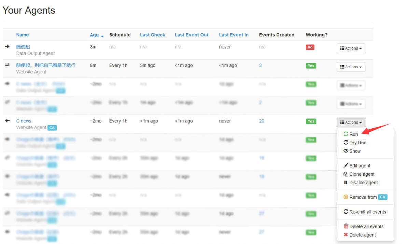Click the eye icon next to Show

point(346,151)
